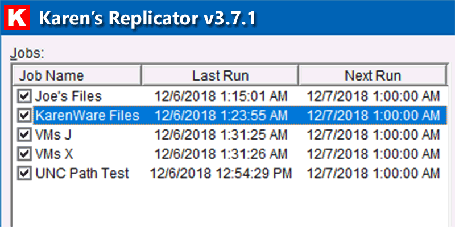Viewport: 455px width, 227px height.
Task: Select the UNC Path Test job name
Action: coord(82,174)
